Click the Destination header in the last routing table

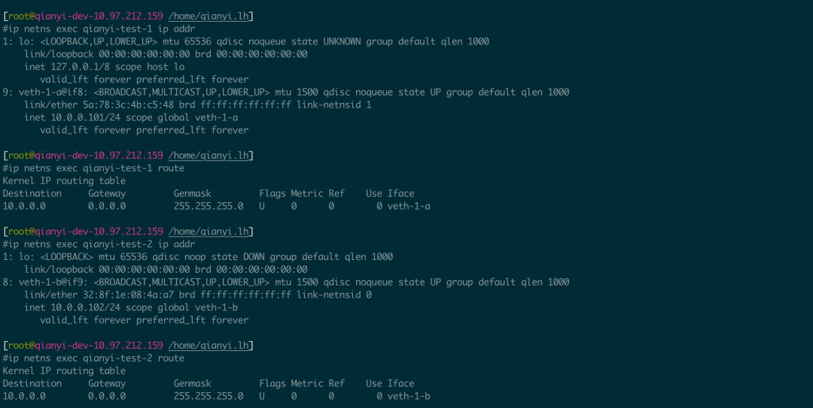click(x=32, y=384)
